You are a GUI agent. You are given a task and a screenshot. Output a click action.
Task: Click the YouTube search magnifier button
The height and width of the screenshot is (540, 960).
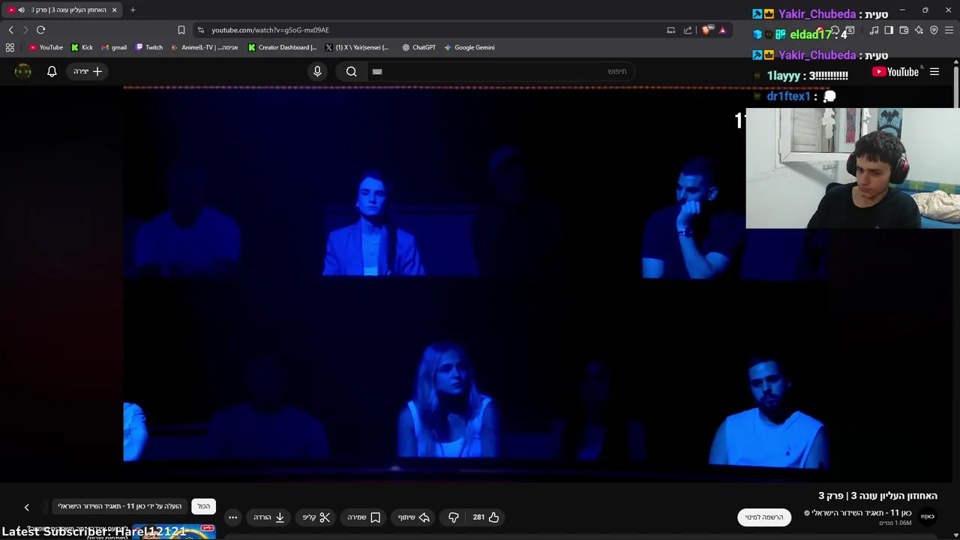coord(351,71)
